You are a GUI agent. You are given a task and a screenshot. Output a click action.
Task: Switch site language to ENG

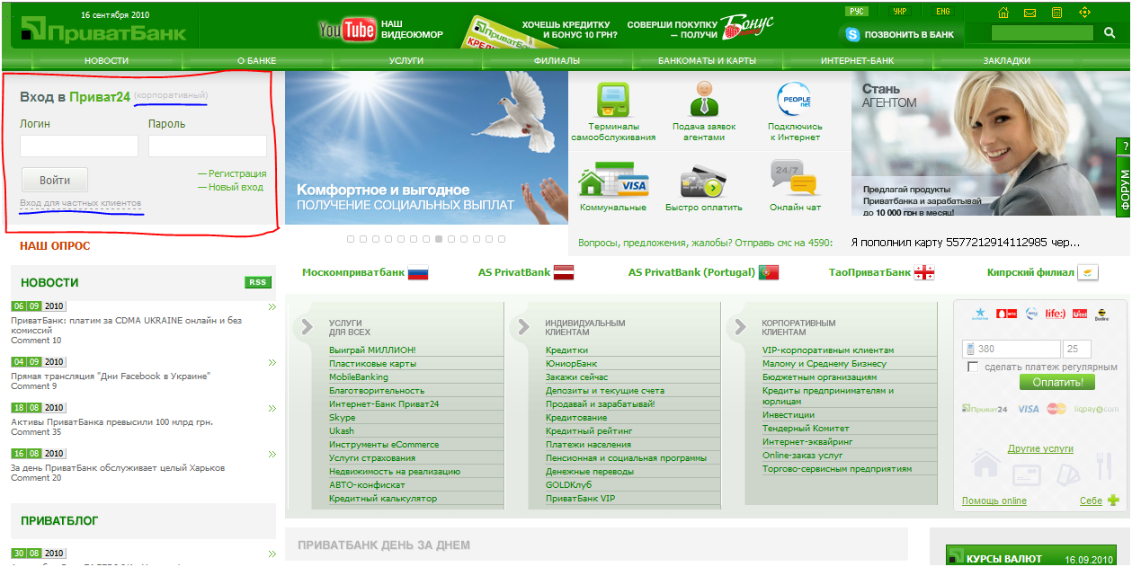coord(942,12)
